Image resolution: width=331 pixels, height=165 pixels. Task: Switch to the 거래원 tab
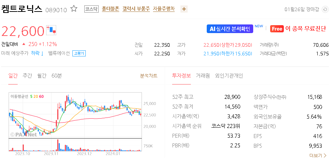tap(203, 75)
